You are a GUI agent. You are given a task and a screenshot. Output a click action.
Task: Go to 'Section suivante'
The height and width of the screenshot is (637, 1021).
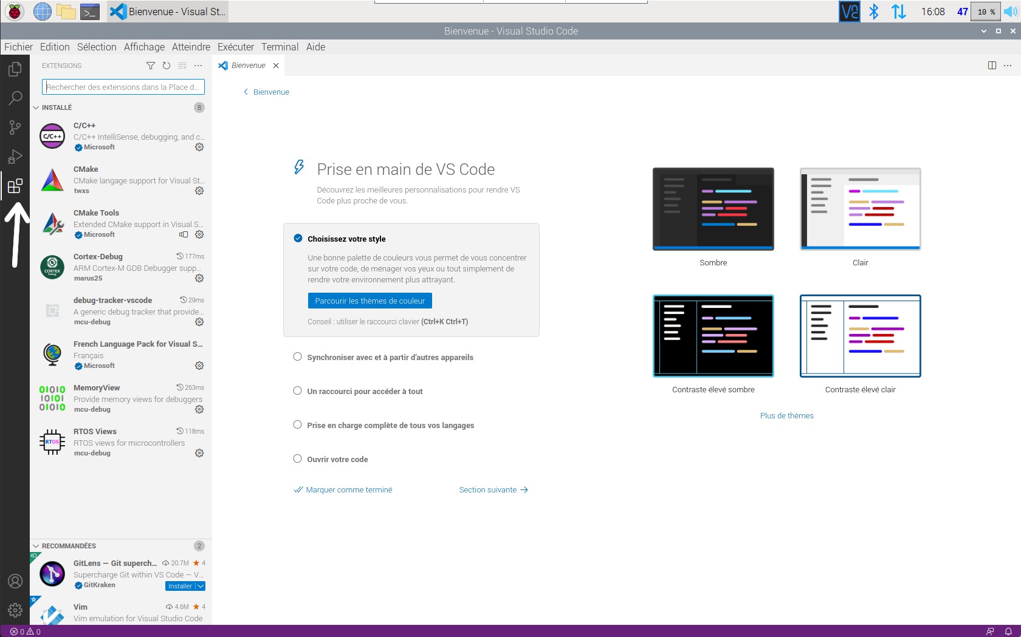[x=493, y=489]
